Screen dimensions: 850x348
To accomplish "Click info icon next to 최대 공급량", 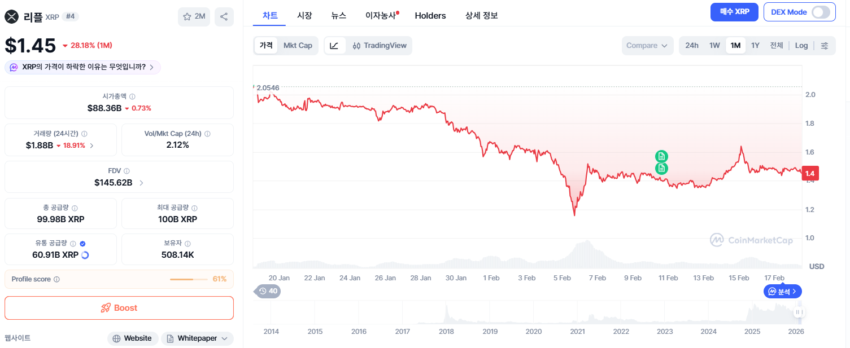I will click(194, 208).
